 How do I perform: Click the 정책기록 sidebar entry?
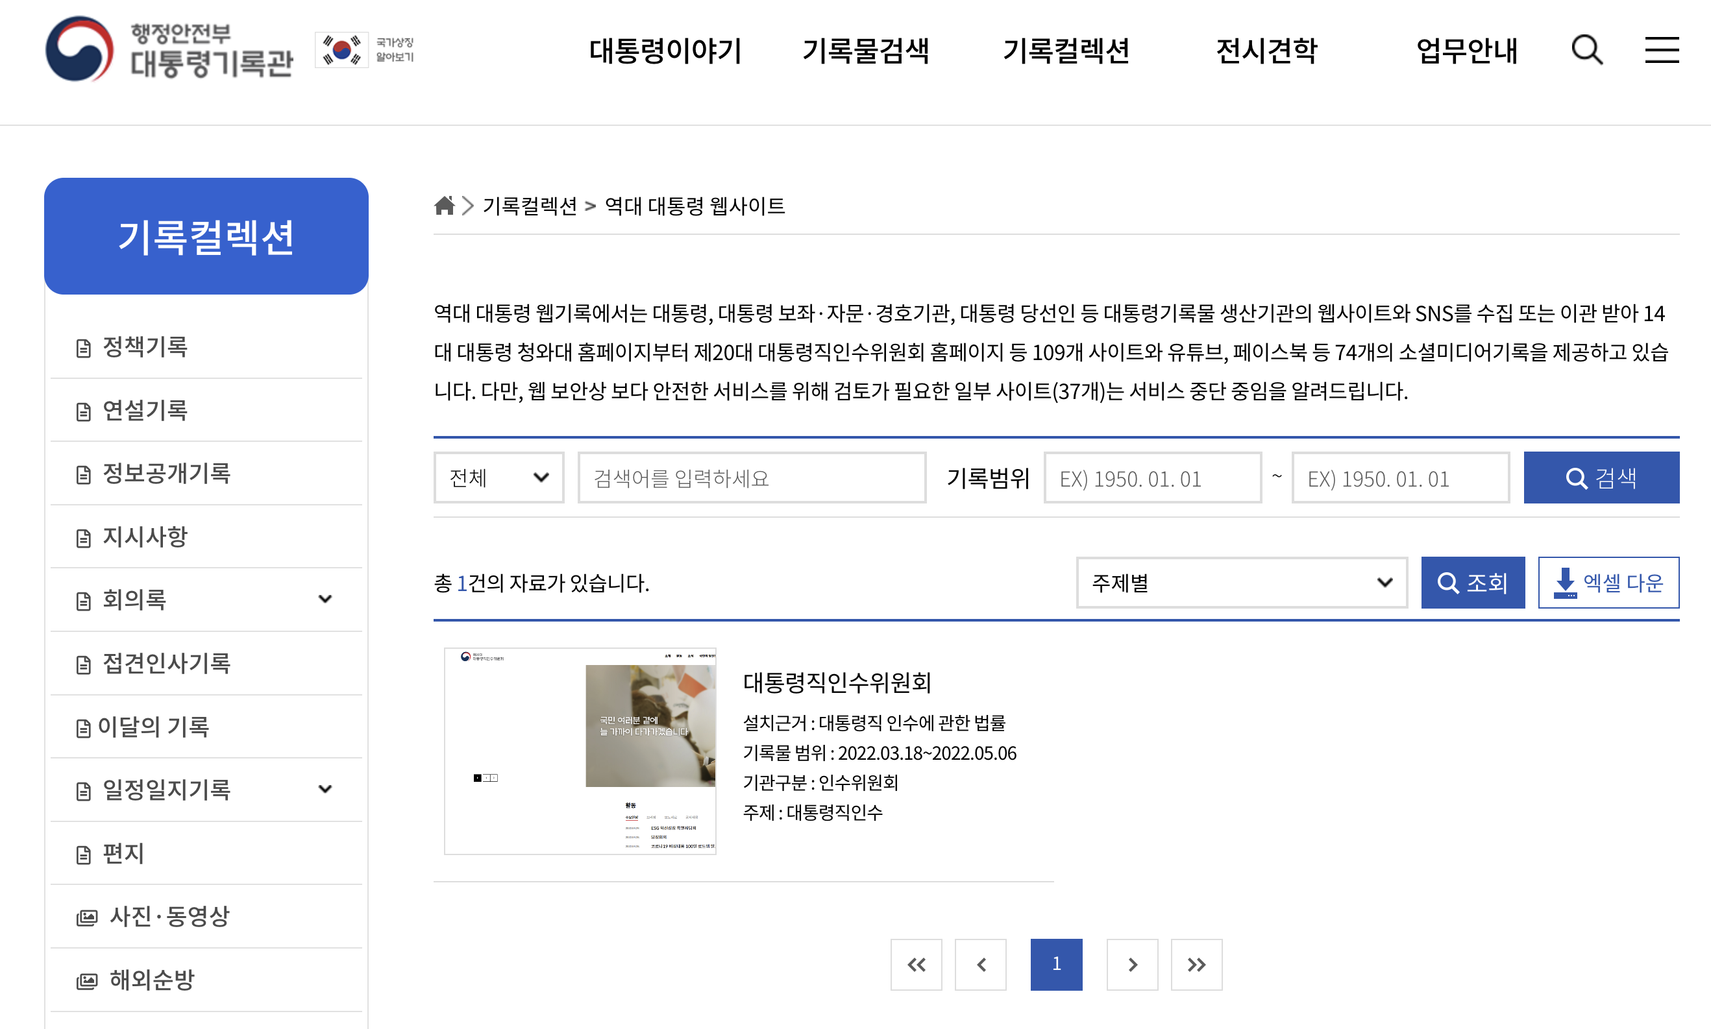tap(145, 346)
